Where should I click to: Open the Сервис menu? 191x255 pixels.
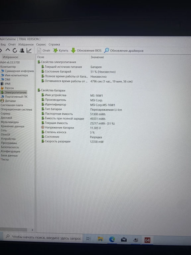41,44
